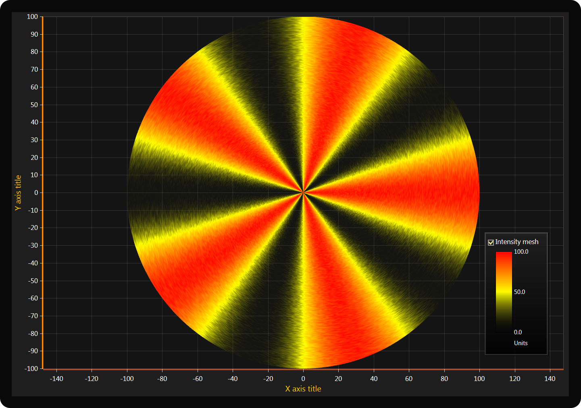The height and width of the screenshot is (408, 581).
Task: Click the 50 tick on Y axis
Action: pos(34,105)
